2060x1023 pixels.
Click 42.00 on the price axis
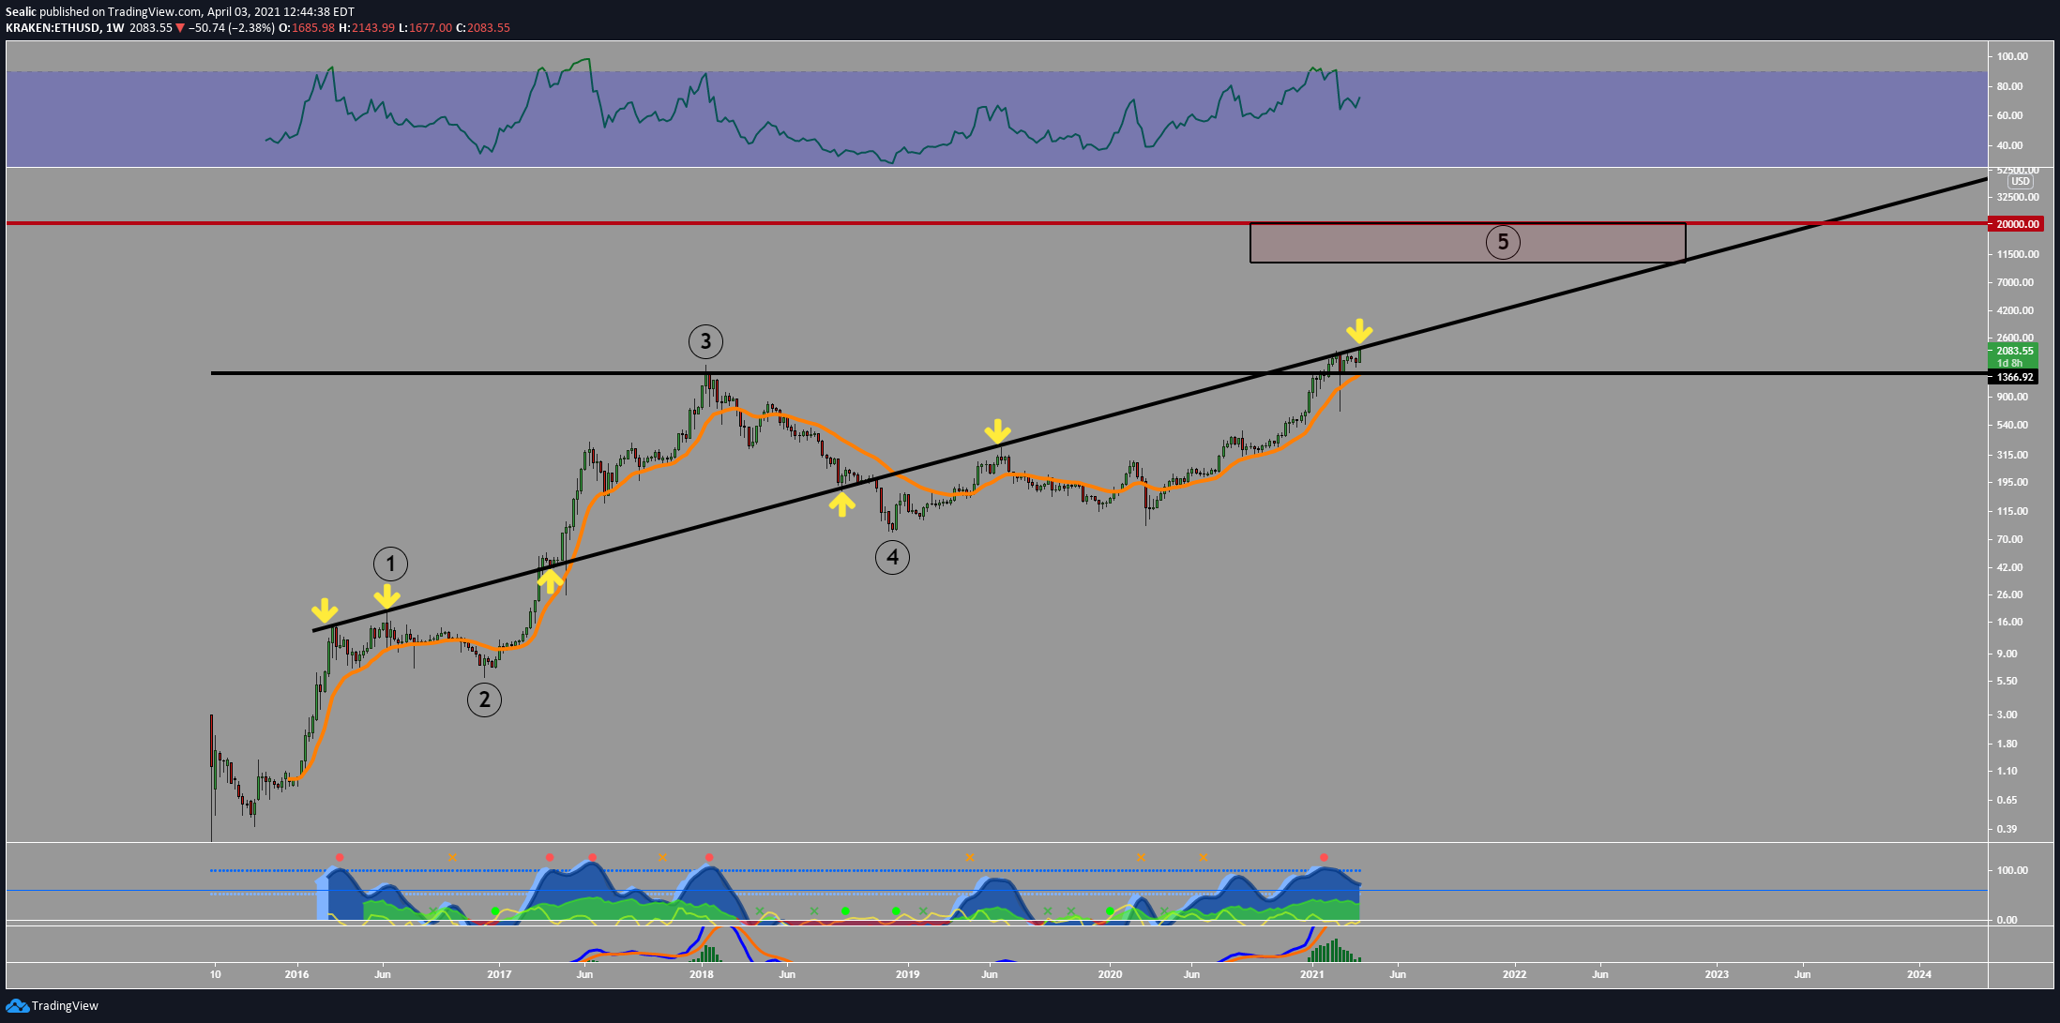pyautogui.click(x=2009, y=567)
